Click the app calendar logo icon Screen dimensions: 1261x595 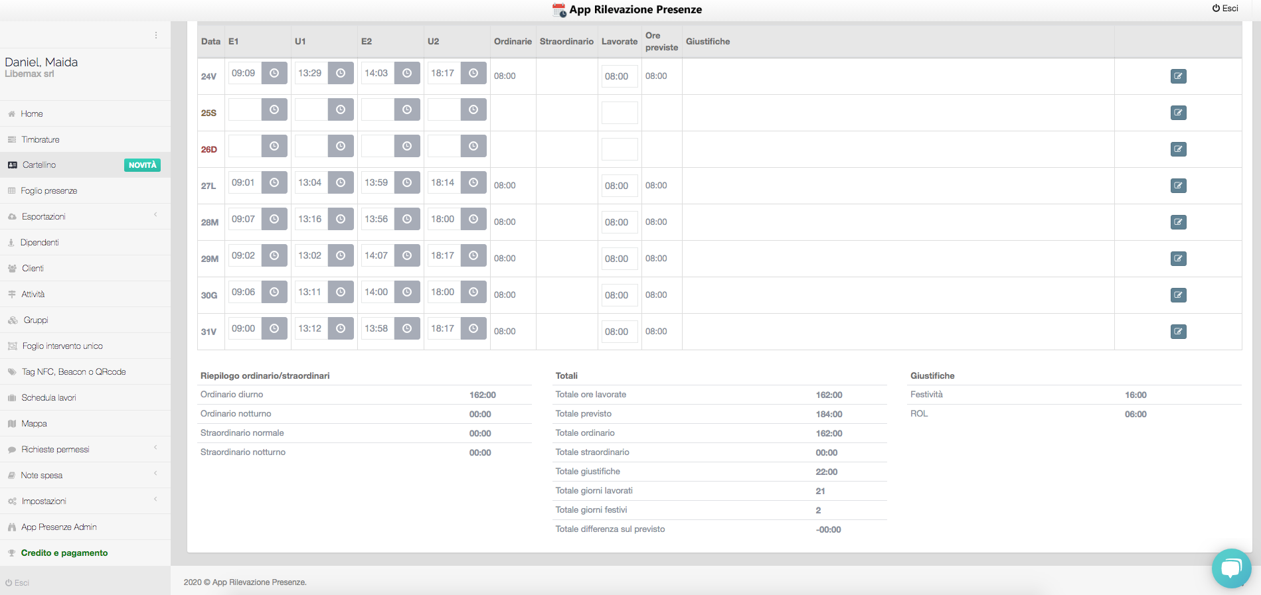[559, 10]
